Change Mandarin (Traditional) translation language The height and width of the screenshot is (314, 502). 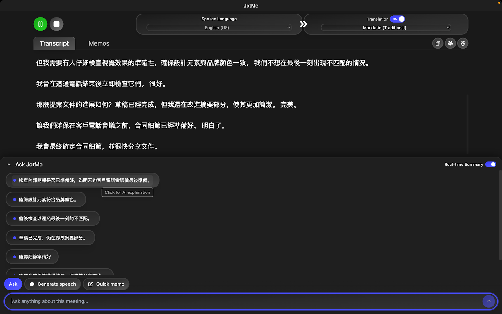(385, 28)
